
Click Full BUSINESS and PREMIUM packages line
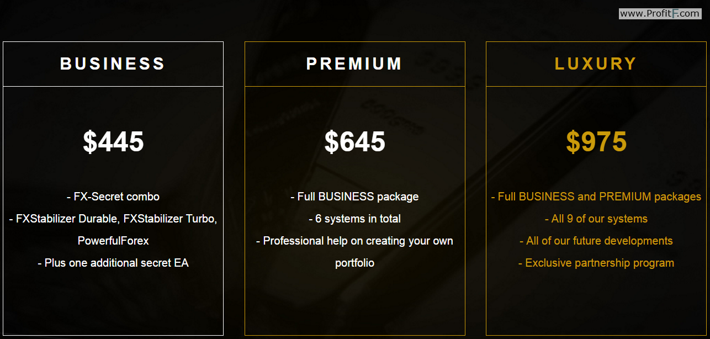(596, 197)
